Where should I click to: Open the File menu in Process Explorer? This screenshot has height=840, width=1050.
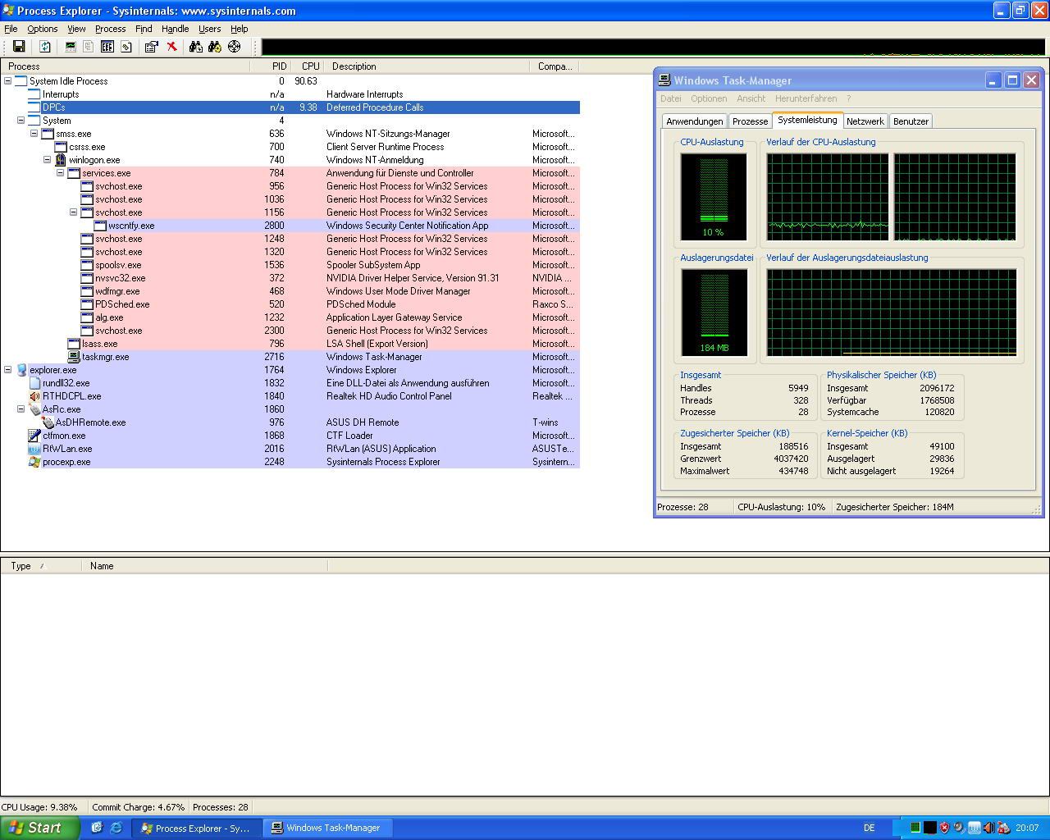click(11, 29)
